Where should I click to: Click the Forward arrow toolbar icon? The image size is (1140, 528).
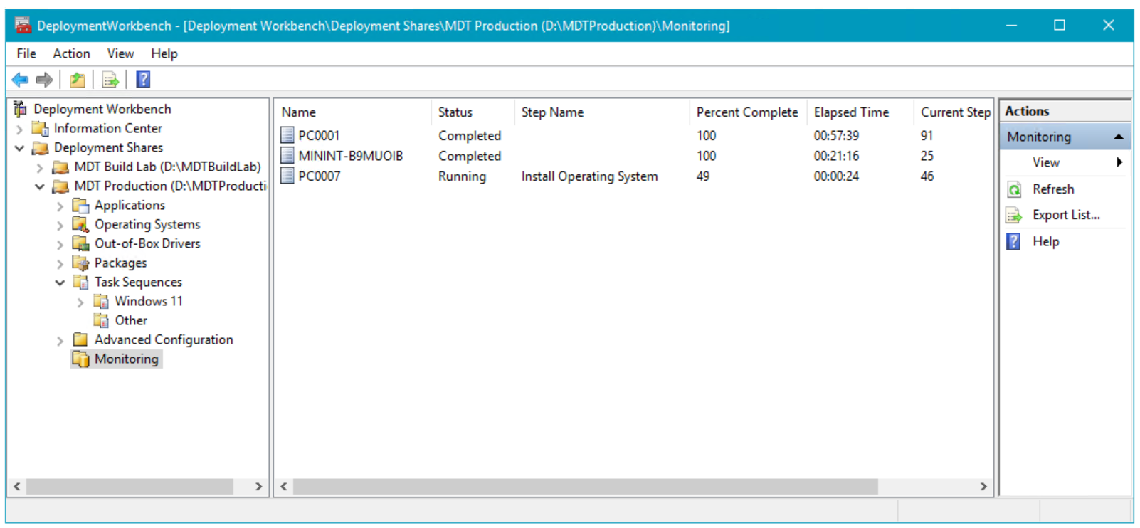coord(44,80)
